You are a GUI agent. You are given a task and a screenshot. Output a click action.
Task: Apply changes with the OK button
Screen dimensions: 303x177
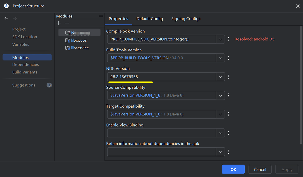pos(233,169)
